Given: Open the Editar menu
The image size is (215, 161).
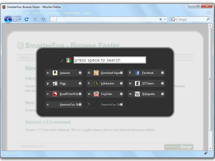Looking at the screenshot, I should (x=20, y=13).
